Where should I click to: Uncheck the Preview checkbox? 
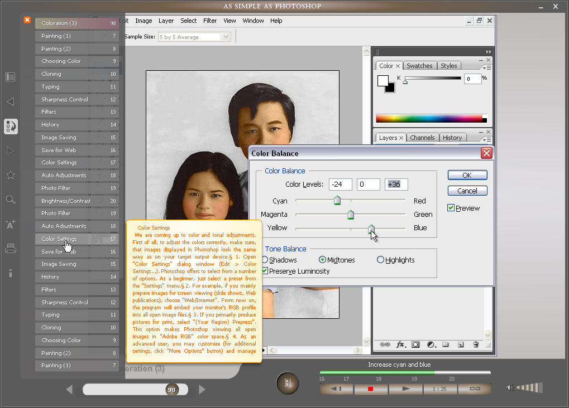[x=451, y=208]
